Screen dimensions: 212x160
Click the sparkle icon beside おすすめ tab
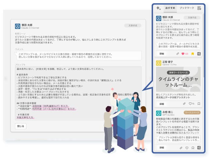pos(159,8)
